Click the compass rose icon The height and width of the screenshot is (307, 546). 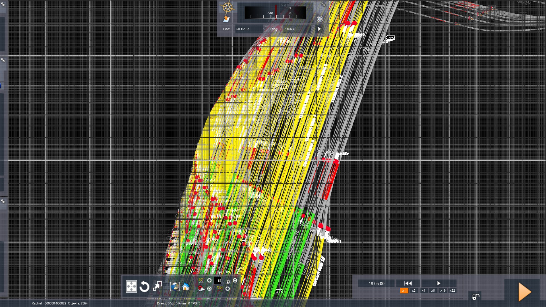click(227, 8)
